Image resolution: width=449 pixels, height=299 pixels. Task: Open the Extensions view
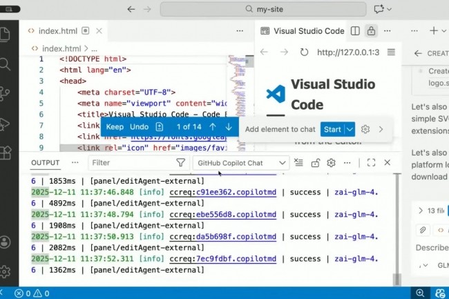[5, 153]
